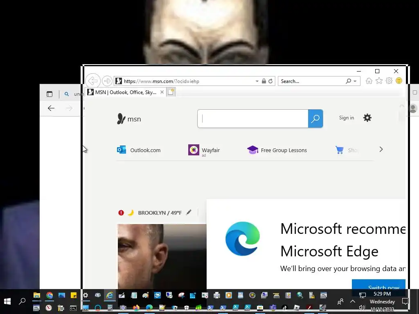Open Sticky Notes taskbar icon
The width and height of the screenshot is (419, 314).
(74, 295)
